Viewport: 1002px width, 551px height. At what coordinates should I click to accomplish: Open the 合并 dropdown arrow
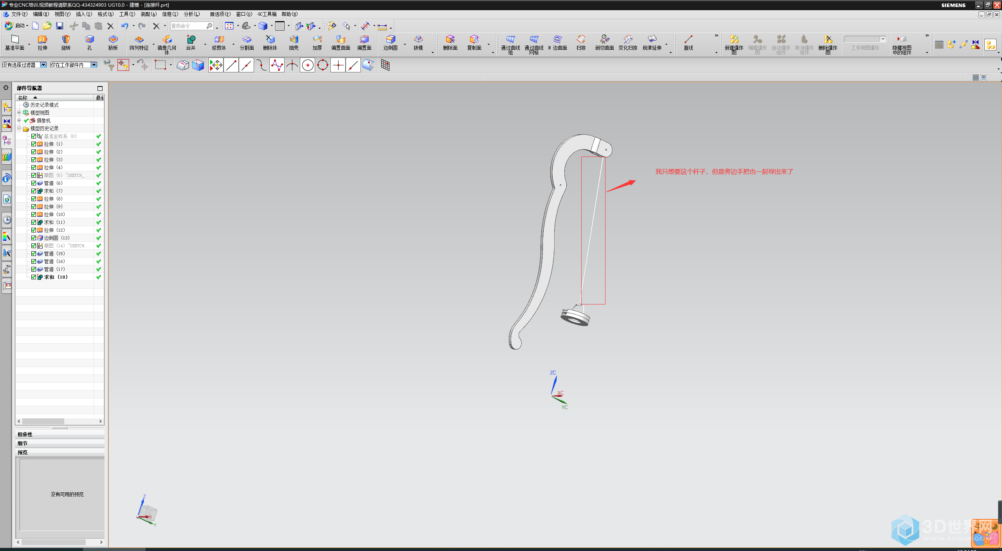click(205, 44)
